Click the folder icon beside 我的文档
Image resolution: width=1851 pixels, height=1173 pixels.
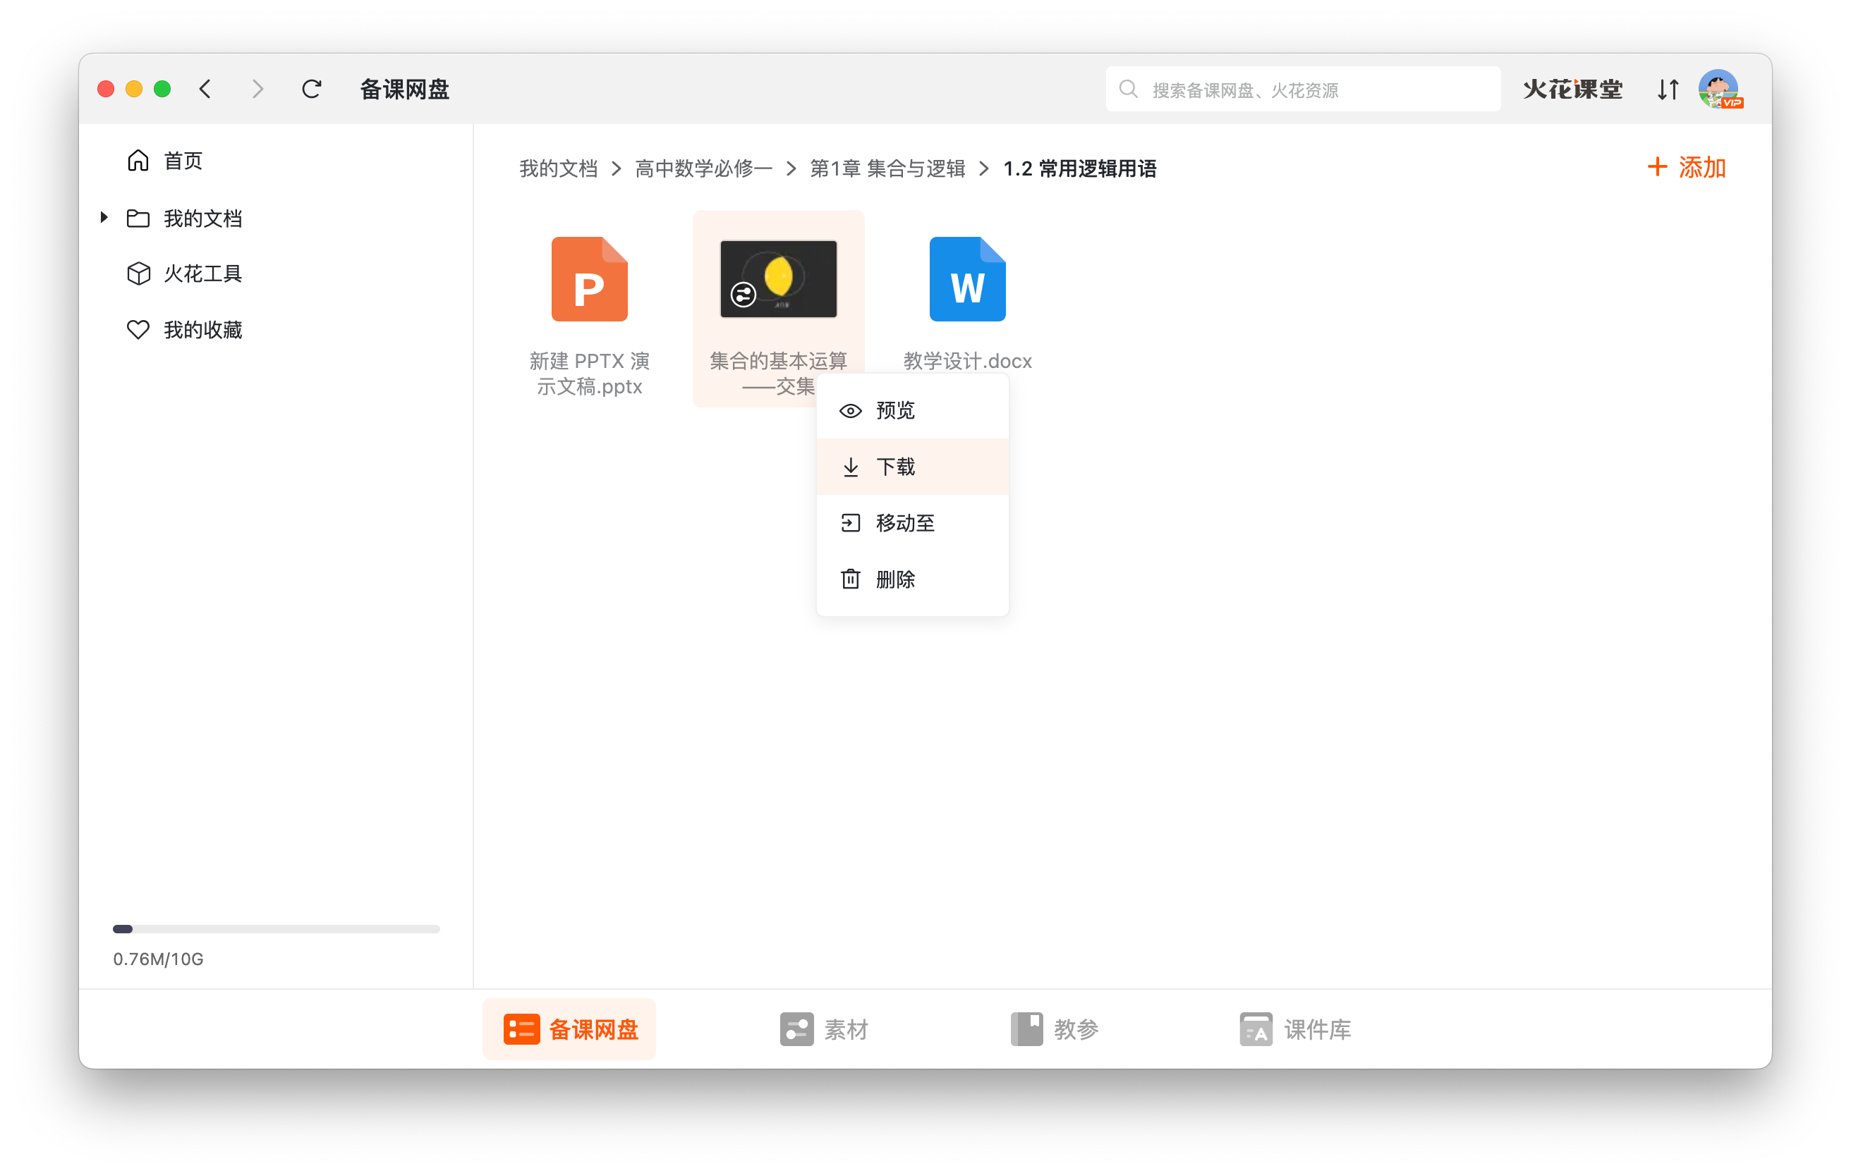pyautogui.click(x=138, y=218)
